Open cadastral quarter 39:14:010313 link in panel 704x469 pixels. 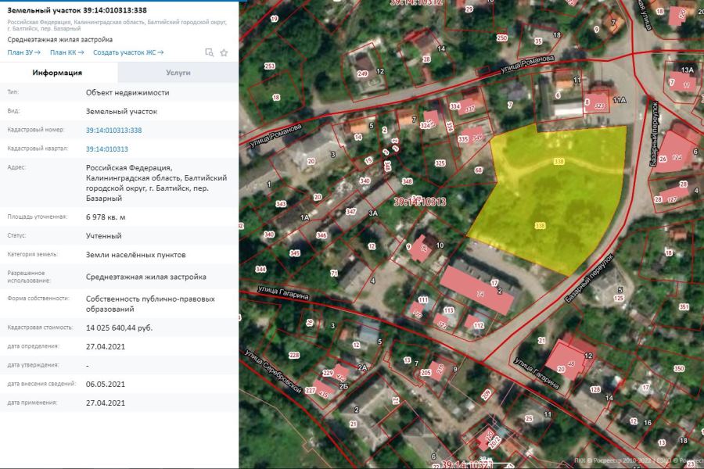(x=107, y=149)
